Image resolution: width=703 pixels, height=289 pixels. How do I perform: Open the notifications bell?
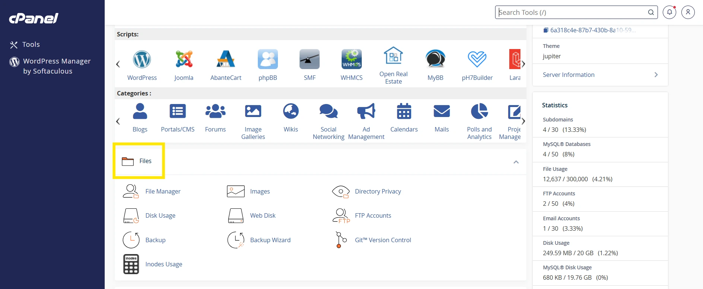(669, 12)
